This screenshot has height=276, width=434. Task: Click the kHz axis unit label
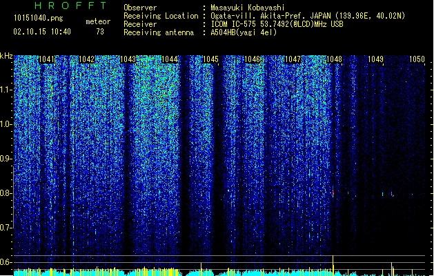coord(6,56)
